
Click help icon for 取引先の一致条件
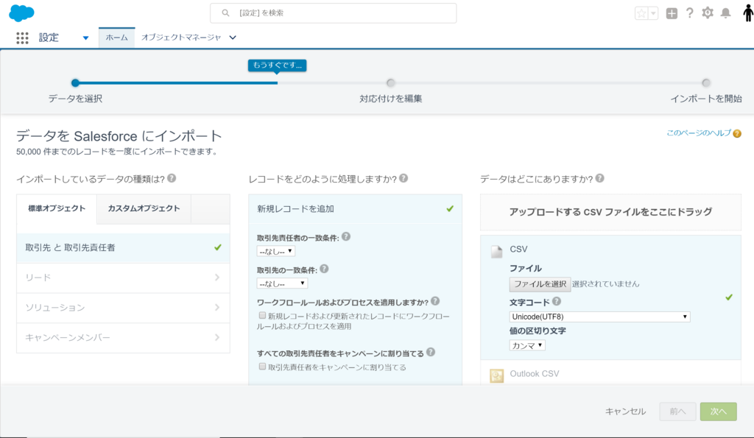pyautogui.click(x=324, y=269)
